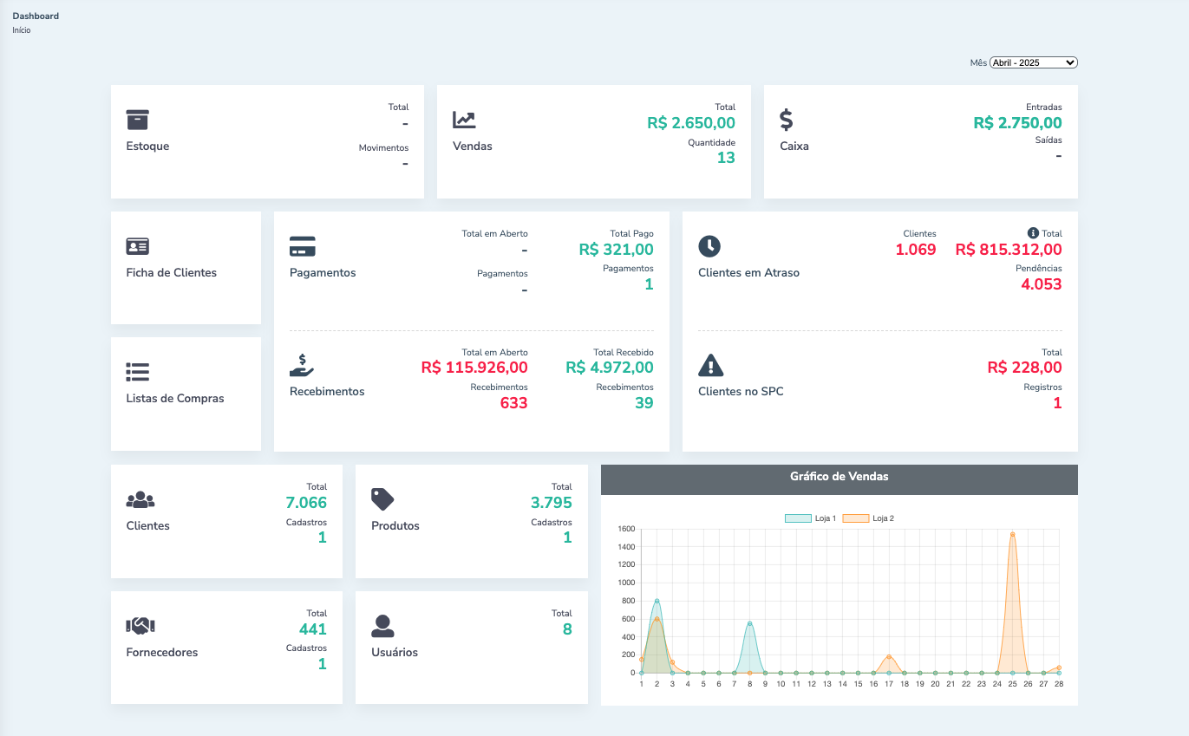
Task: Click the Clientes card label
Action: click(148, 526)
